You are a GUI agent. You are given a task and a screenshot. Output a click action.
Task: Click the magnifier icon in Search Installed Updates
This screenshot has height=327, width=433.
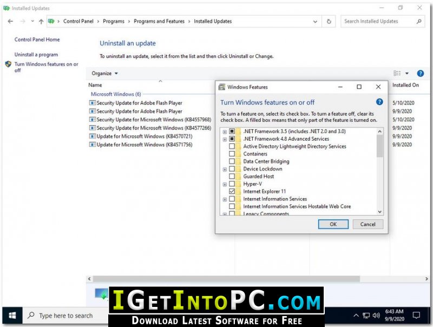[x=419, y=21]
